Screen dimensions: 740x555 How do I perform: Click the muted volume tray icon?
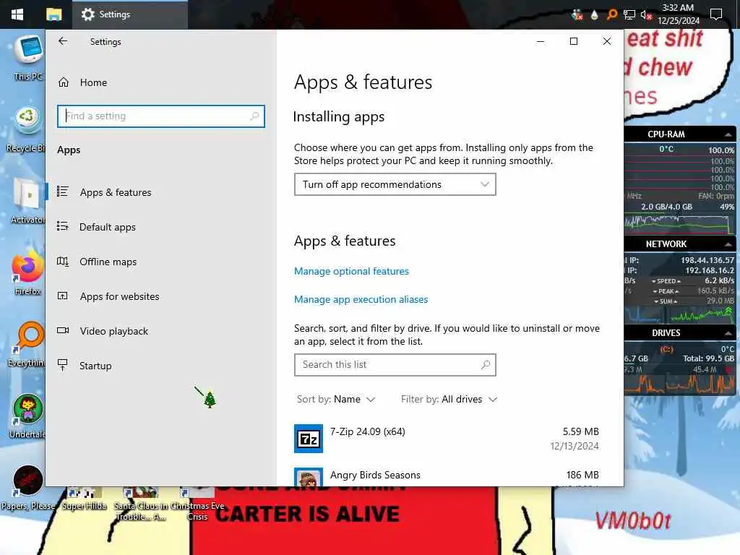click(x=646, y=15)
